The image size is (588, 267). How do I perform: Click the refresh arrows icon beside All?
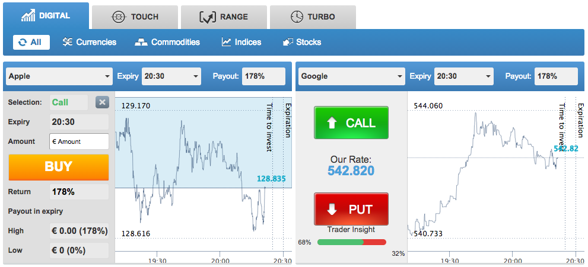pos(23,42)
